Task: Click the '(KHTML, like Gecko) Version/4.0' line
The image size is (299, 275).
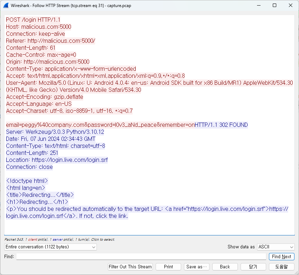Action: pos(73,90)
